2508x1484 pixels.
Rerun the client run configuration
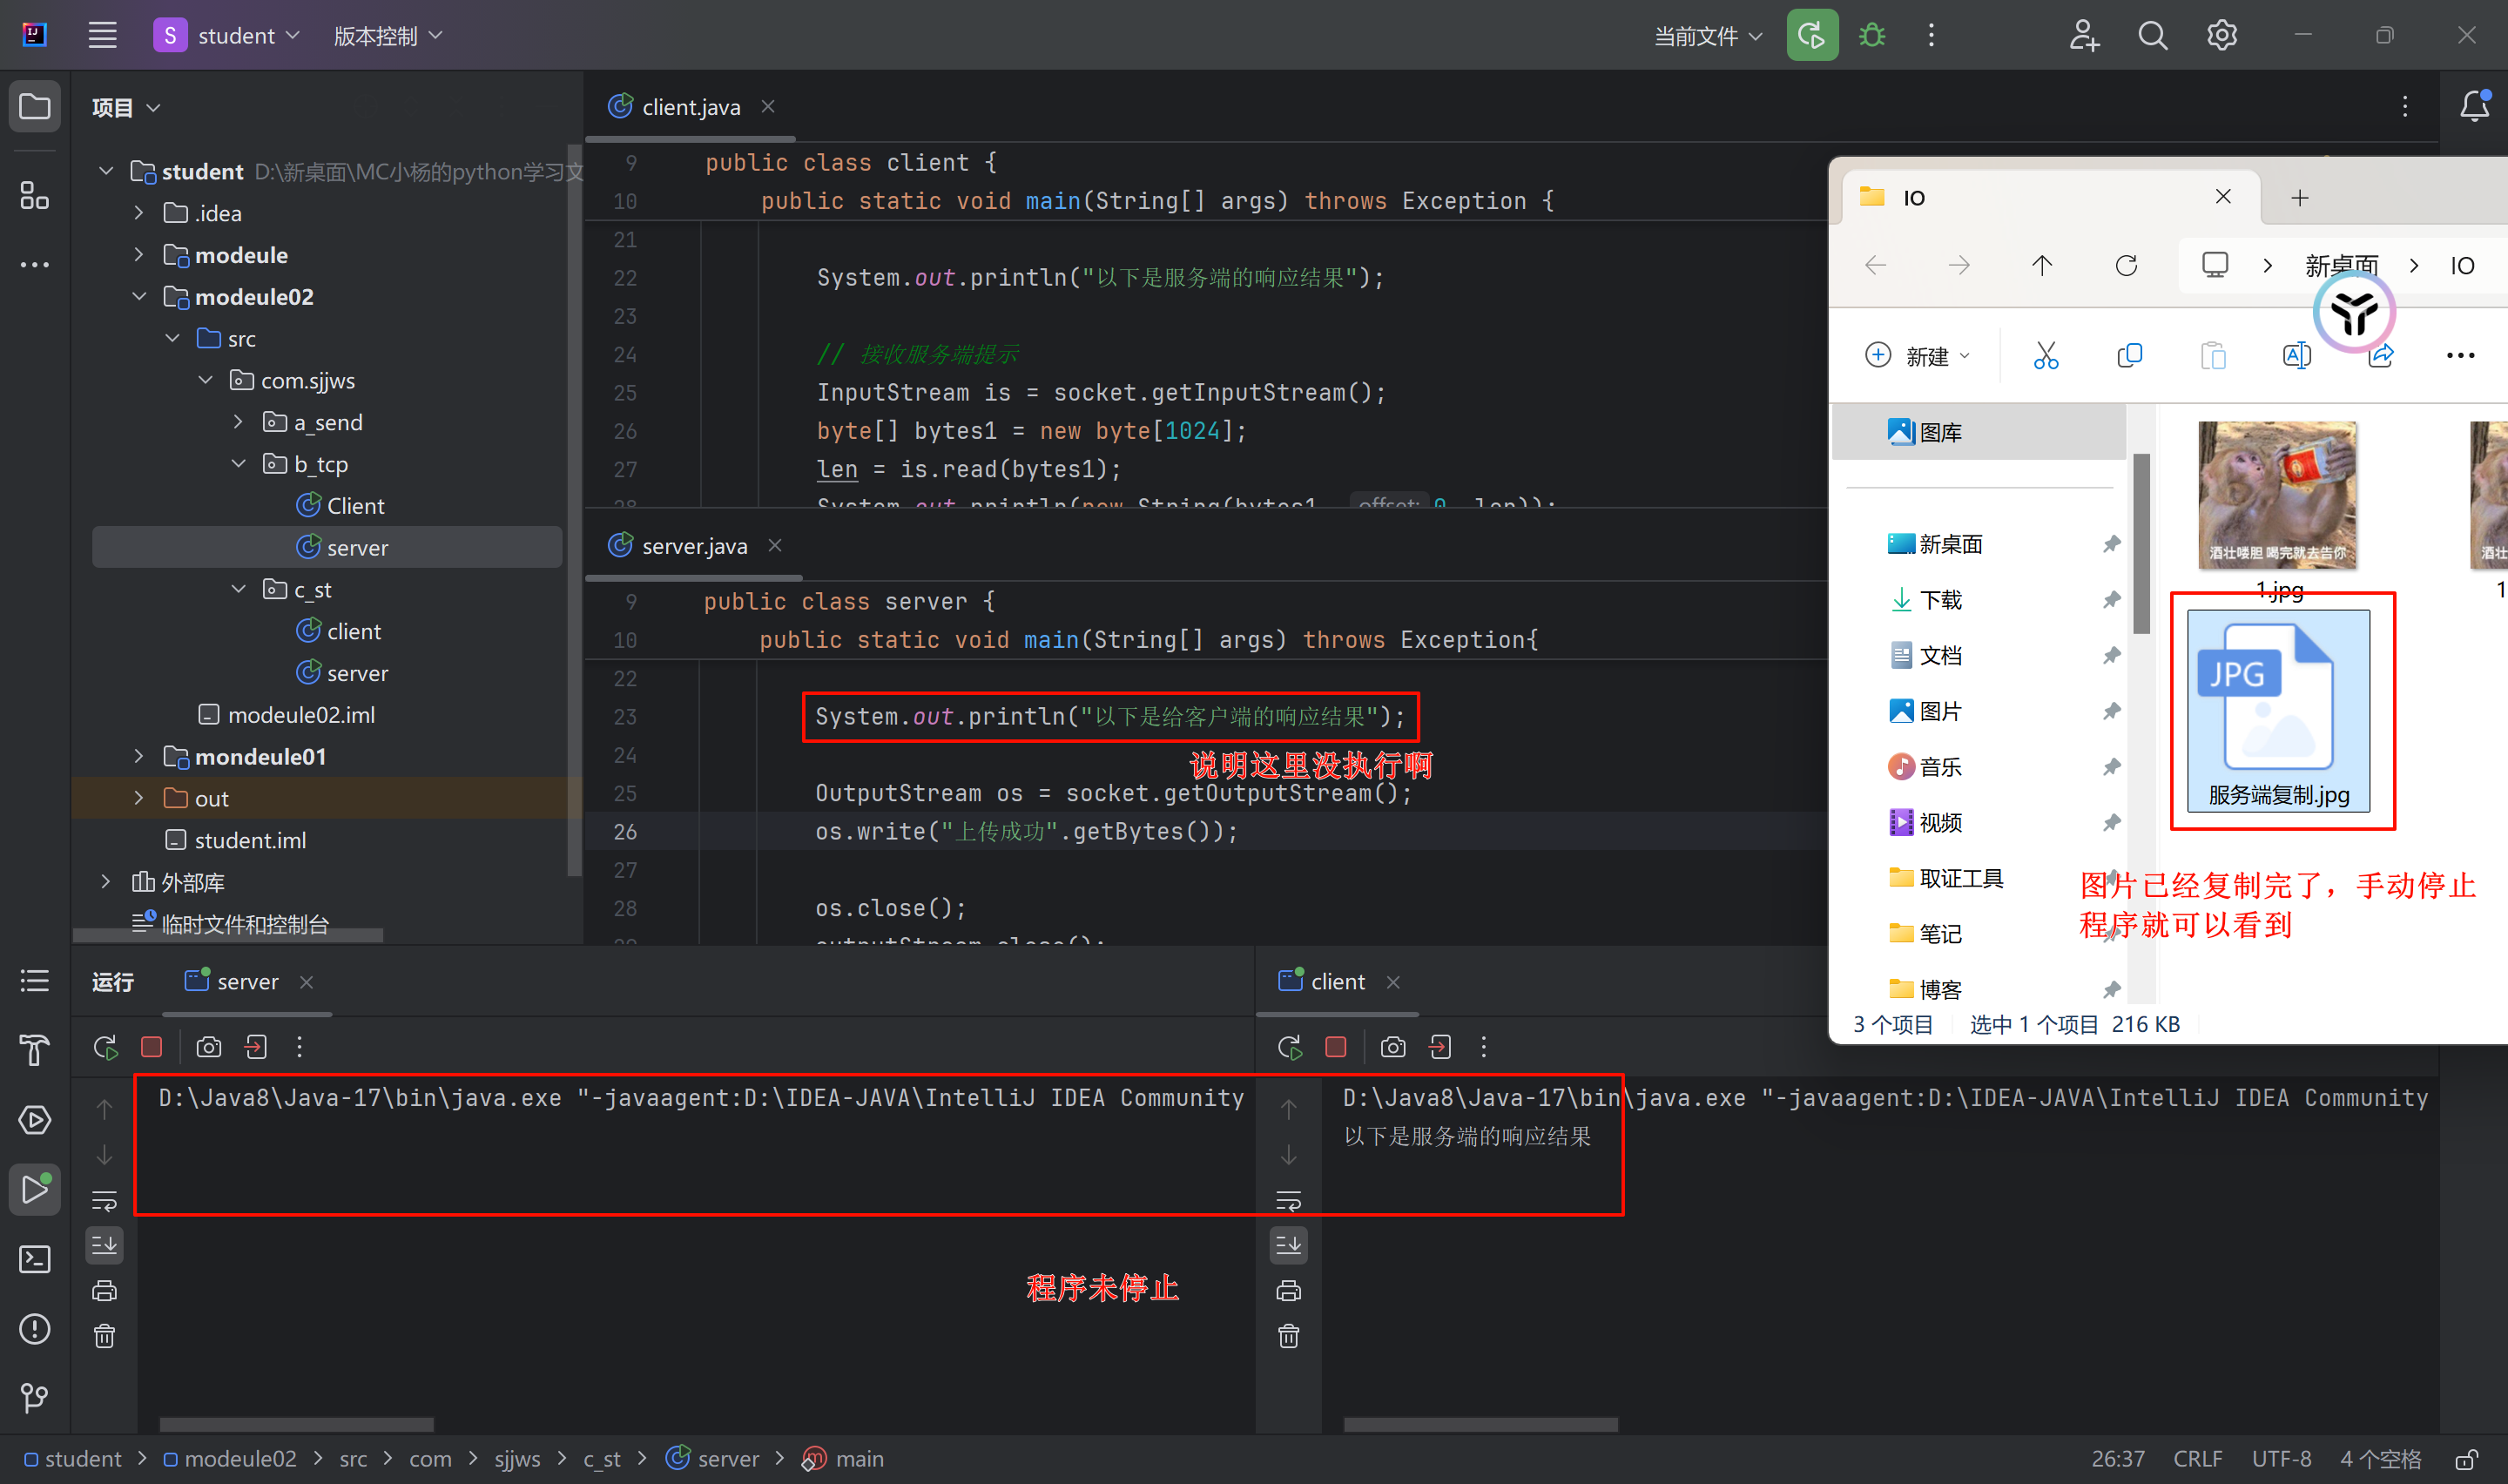(1290, 1047)
